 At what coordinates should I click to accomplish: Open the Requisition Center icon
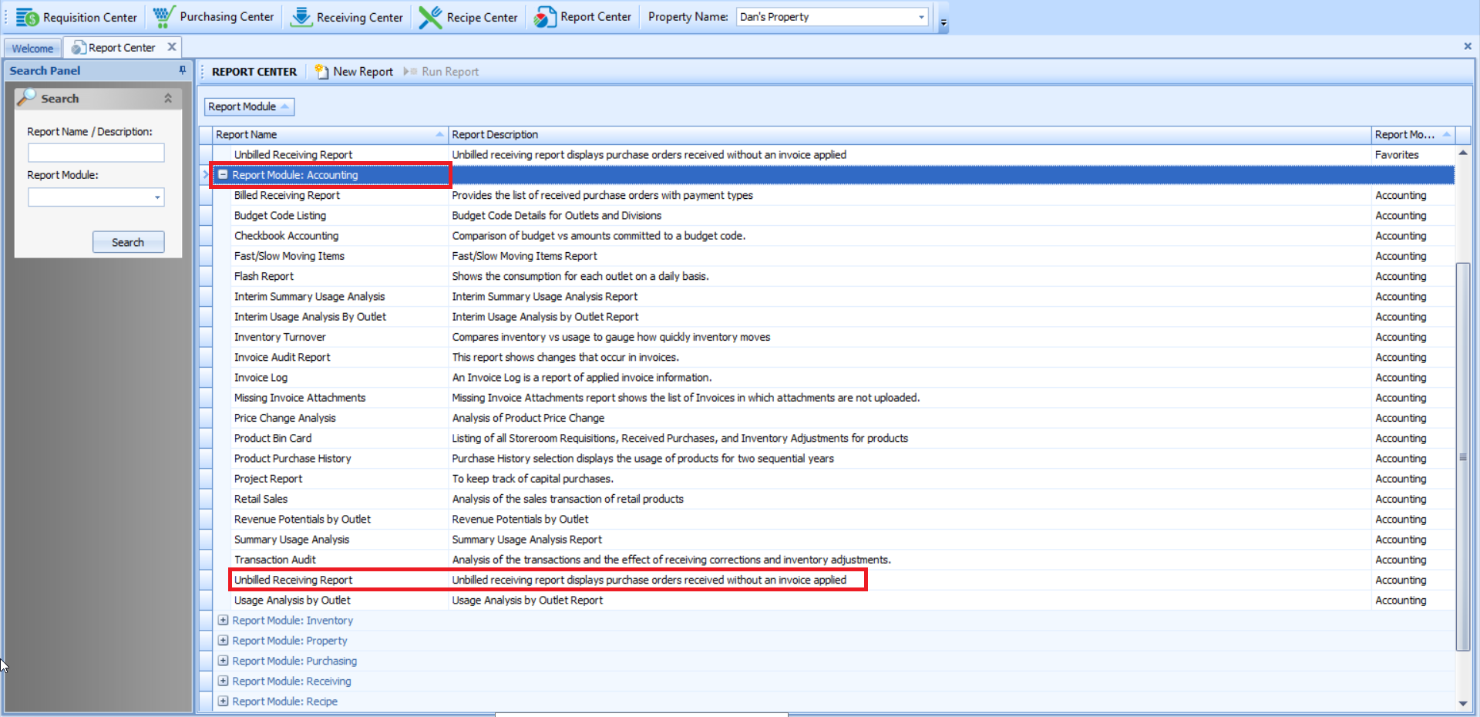point(28,17)
